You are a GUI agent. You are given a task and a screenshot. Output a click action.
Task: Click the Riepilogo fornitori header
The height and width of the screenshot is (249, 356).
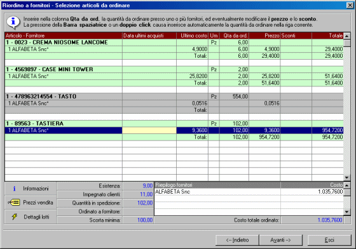[x=217, y=185]
